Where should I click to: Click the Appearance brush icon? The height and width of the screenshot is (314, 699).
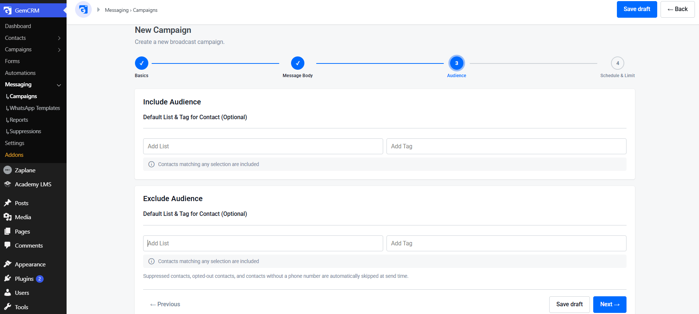coord(7,264)
